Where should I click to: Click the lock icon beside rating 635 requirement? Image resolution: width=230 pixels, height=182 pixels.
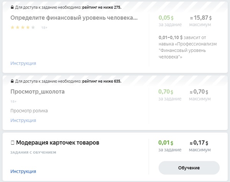point(12,81)
